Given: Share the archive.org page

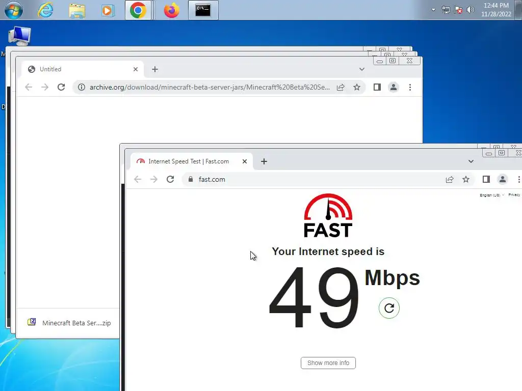Looking at the screenshot, I should (341, 87).
